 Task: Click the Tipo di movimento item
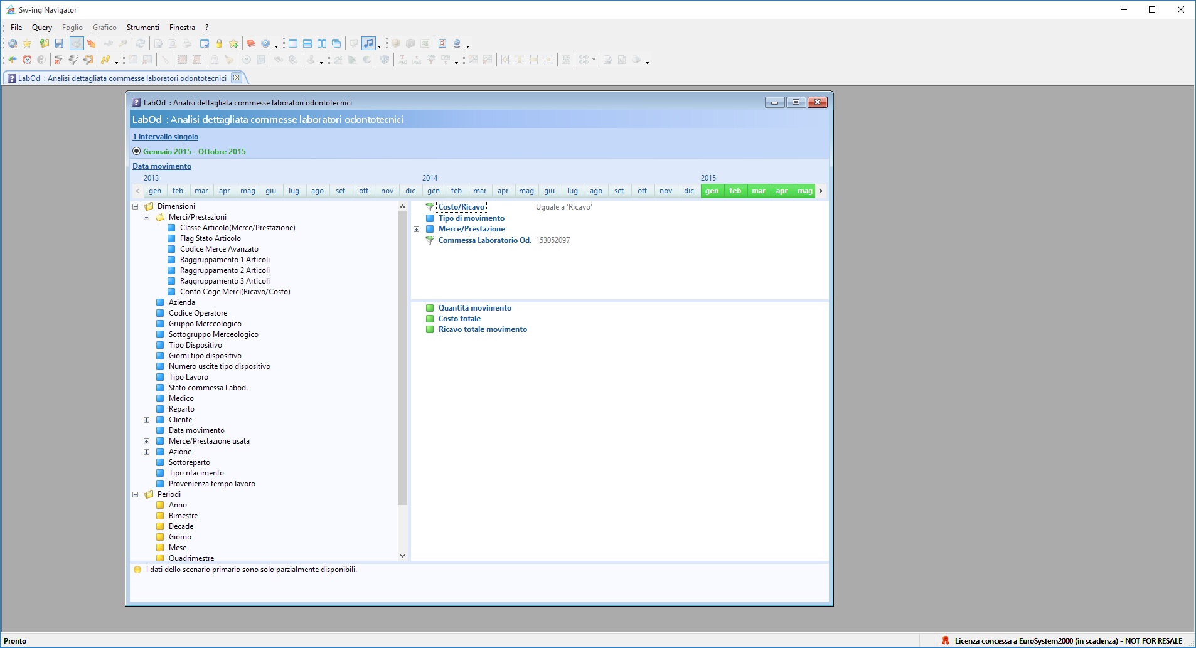[x=471, y=218]
